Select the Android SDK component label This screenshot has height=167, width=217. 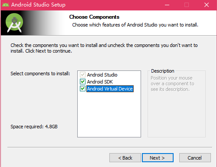pos(100,82)
